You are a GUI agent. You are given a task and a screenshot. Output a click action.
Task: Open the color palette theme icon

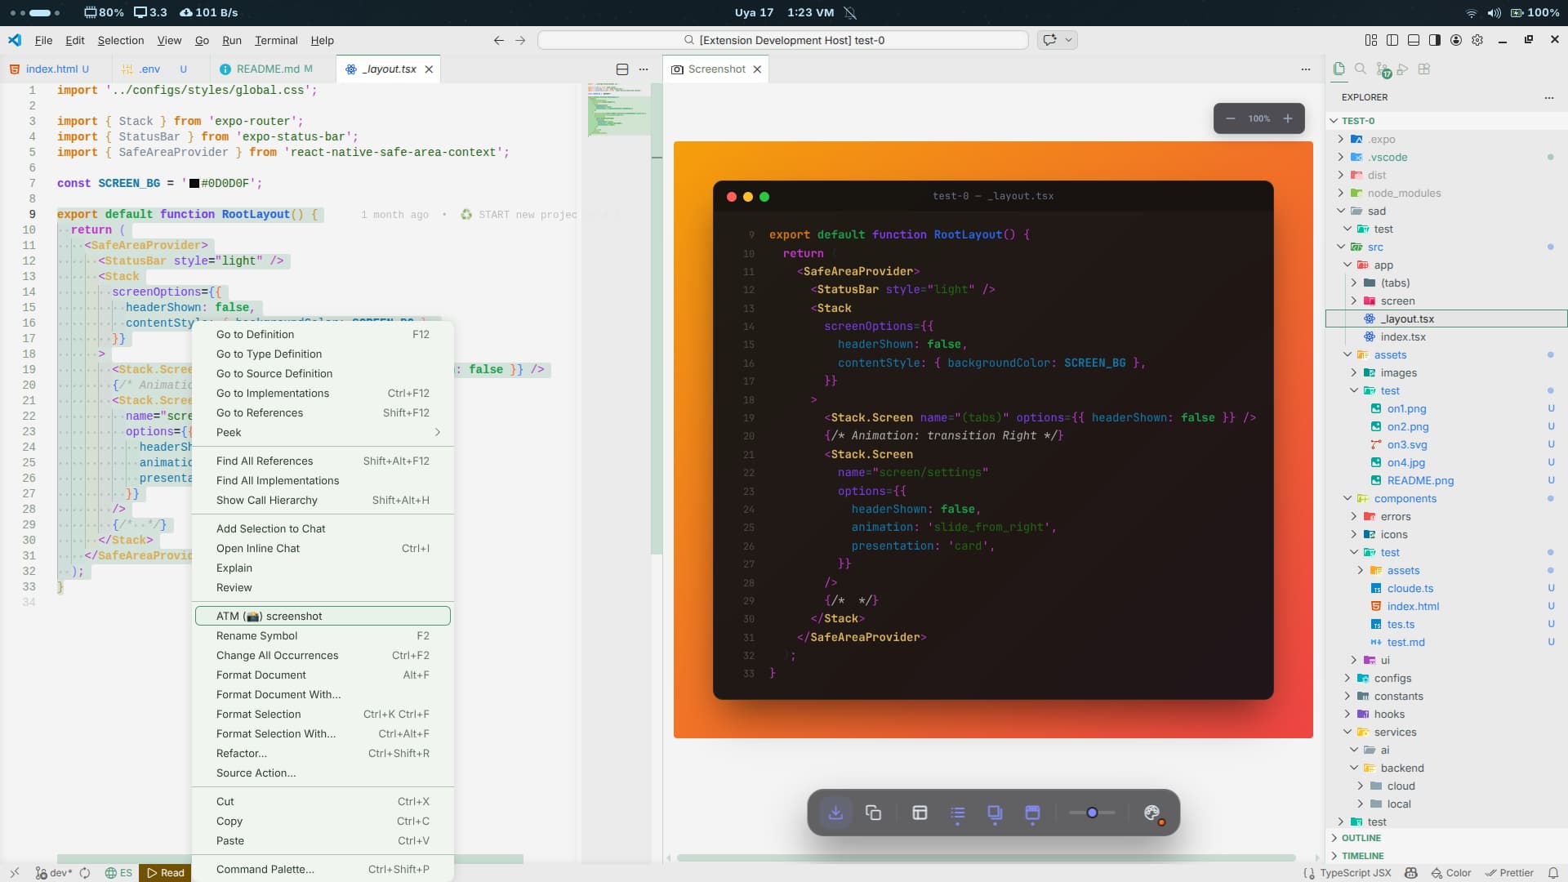pyautogui.click(x=1152, y=813)
